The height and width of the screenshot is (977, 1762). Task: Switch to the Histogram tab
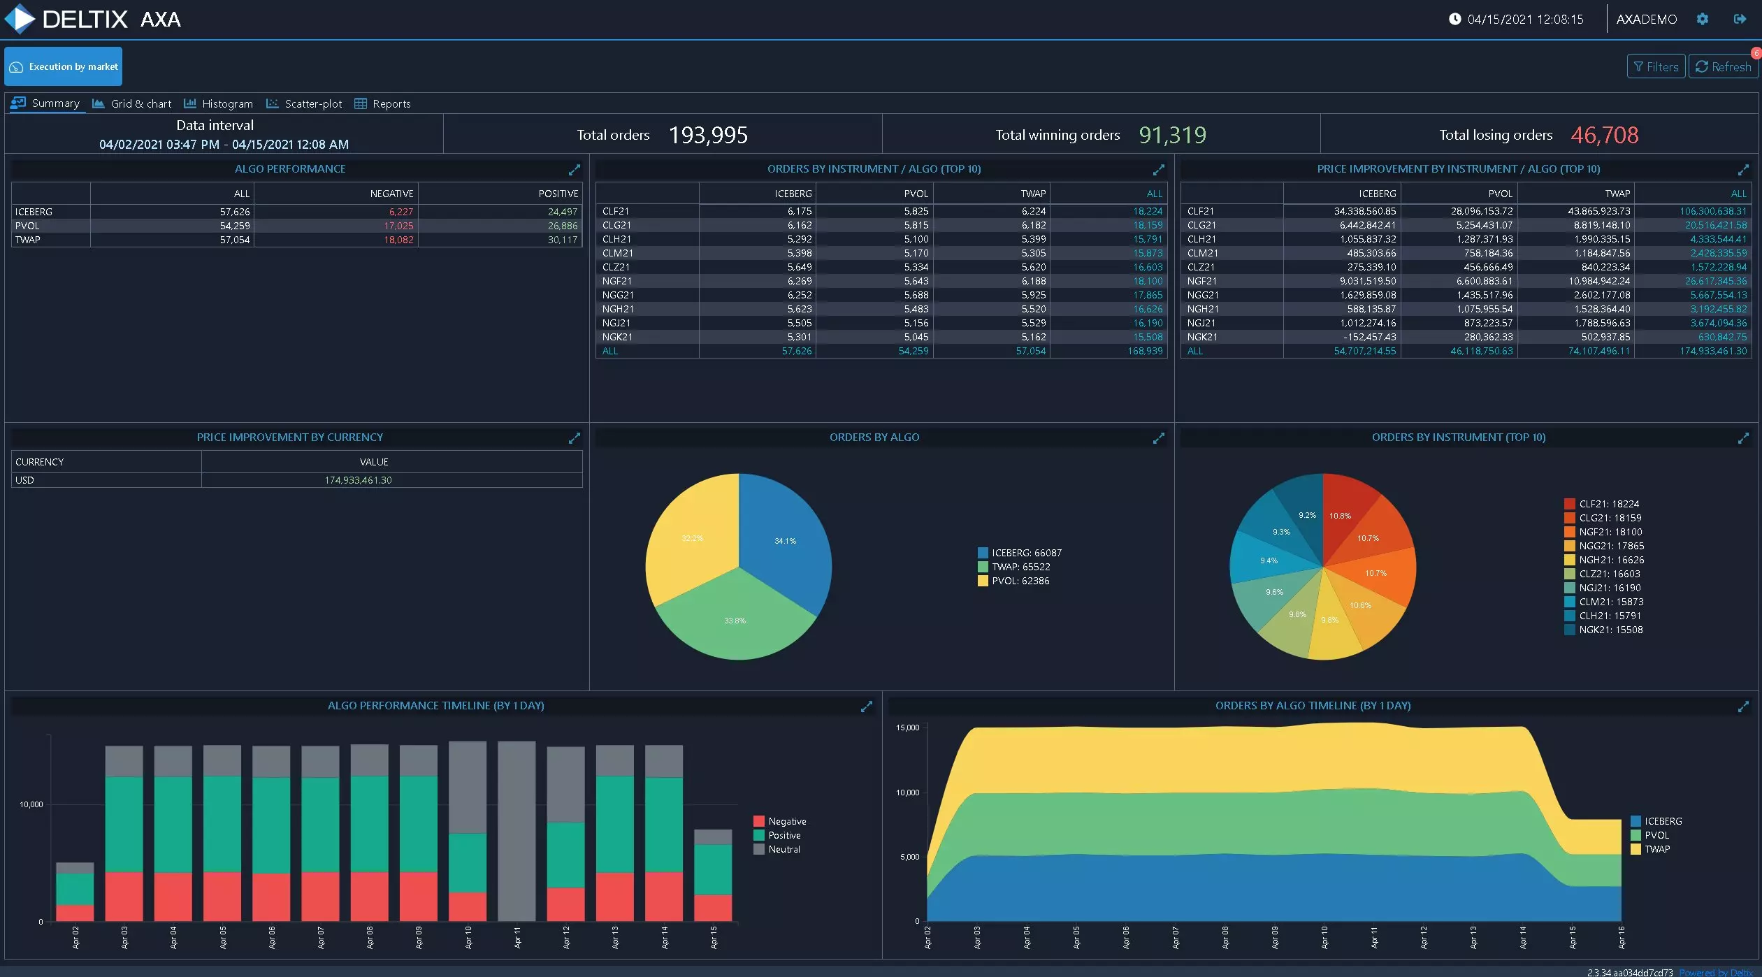[218, 103]
